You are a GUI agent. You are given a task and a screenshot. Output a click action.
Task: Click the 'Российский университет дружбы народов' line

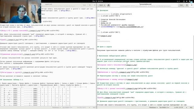[117, 25]
